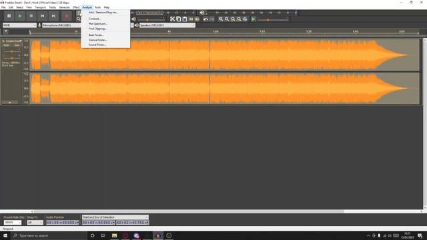The image size is (427, 240).
Task: Open the audio host MME dropdown
Action: point(19,25)
